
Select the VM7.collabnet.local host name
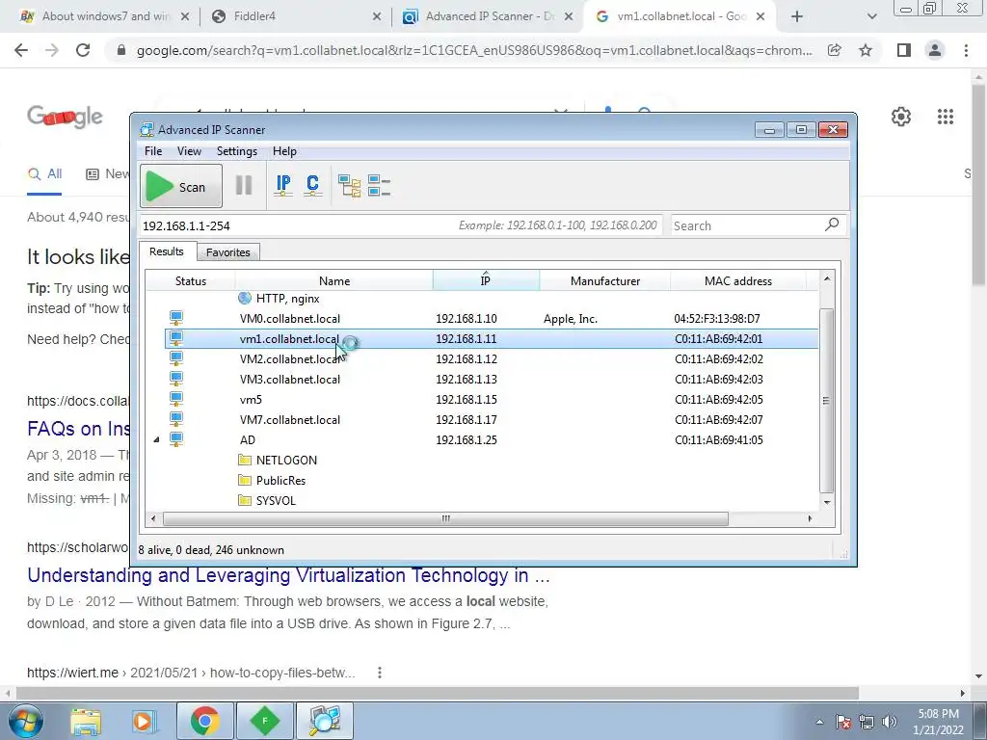[289, 420]
